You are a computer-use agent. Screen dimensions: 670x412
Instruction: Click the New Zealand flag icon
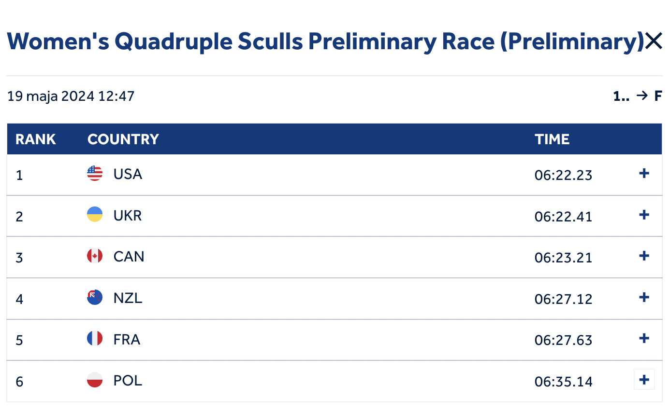click(95, 298)
